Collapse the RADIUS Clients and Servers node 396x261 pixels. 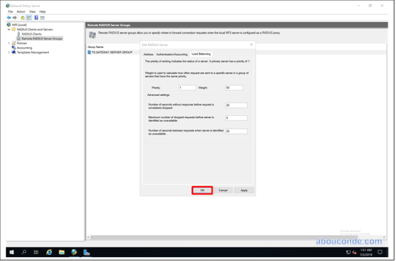tap(8, 29)
